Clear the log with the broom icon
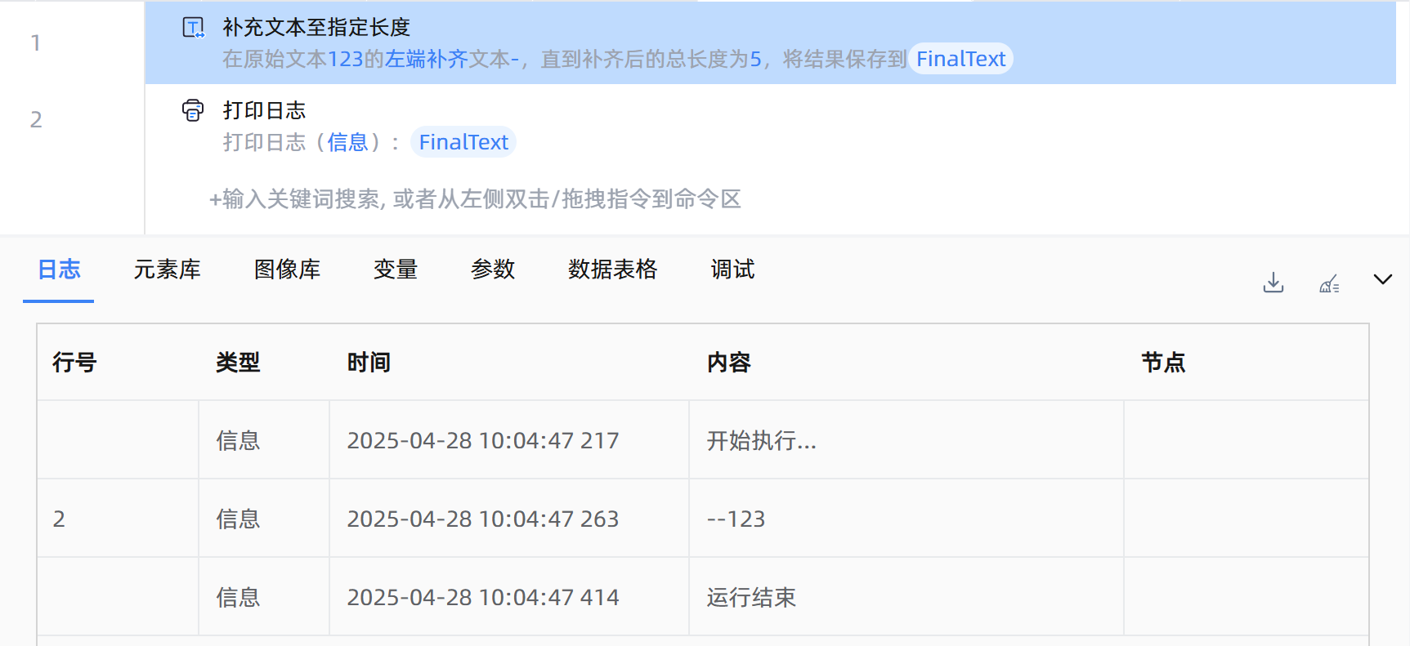This screenshot has width=1410, height=646. pyautogui.click(x=1329, y=283)
